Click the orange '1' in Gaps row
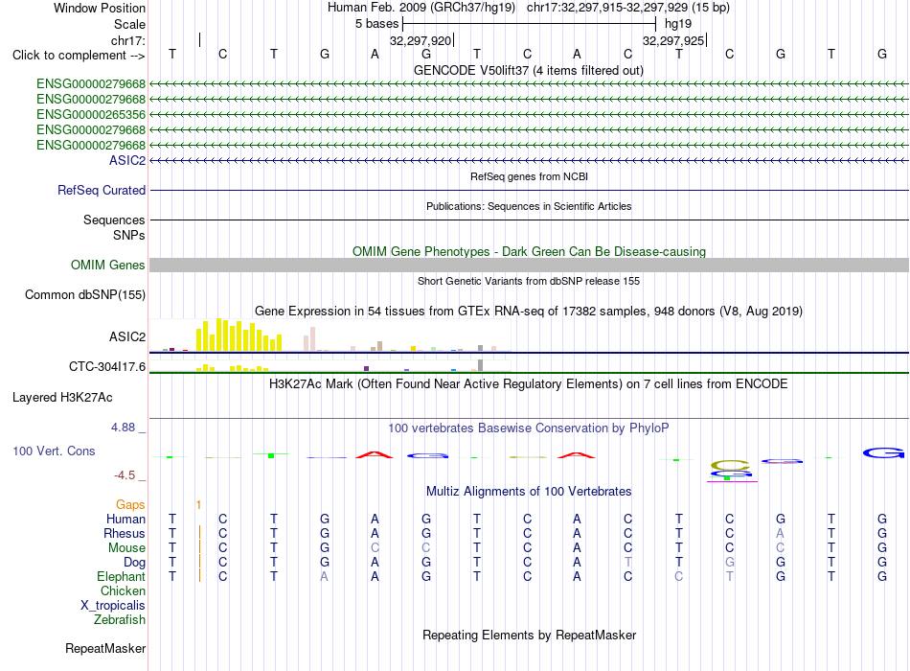 pyautogui.click(x=198, y=505)
